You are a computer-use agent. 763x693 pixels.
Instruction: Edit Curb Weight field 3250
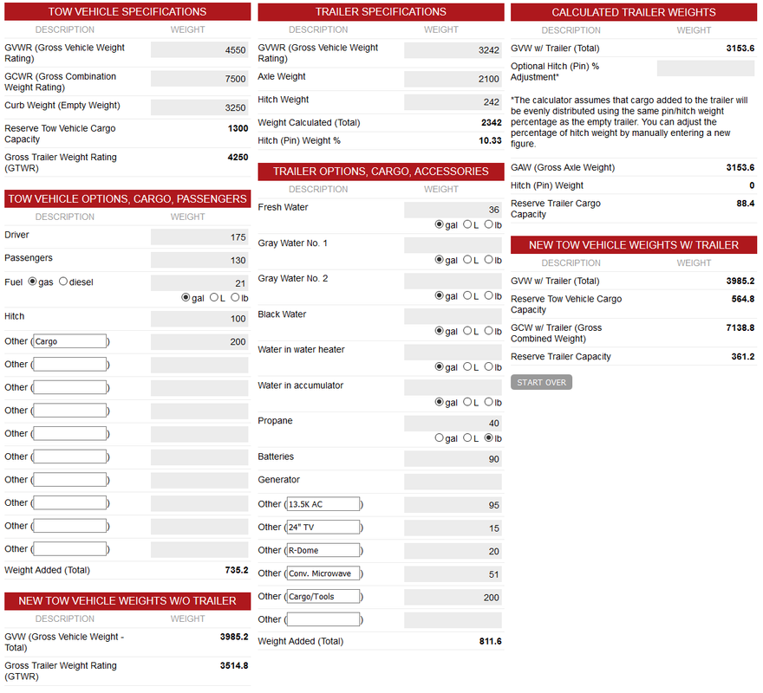[199, 108]
